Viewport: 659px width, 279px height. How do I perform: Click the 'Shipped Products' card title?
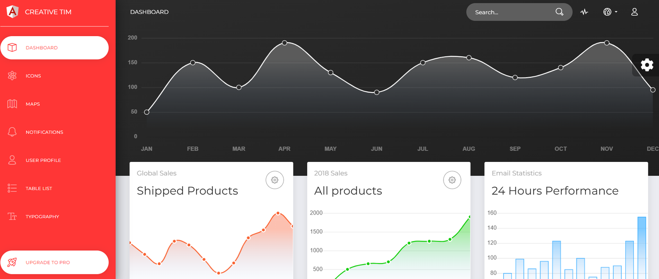(x=187, y=191)
